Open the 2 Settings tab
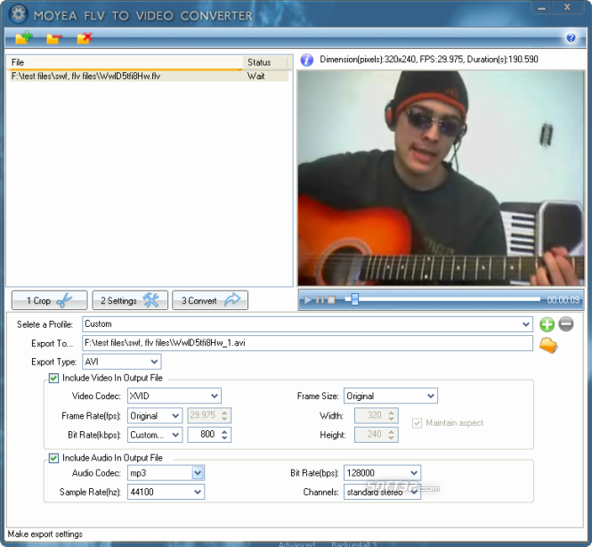 tap(130, 300)
